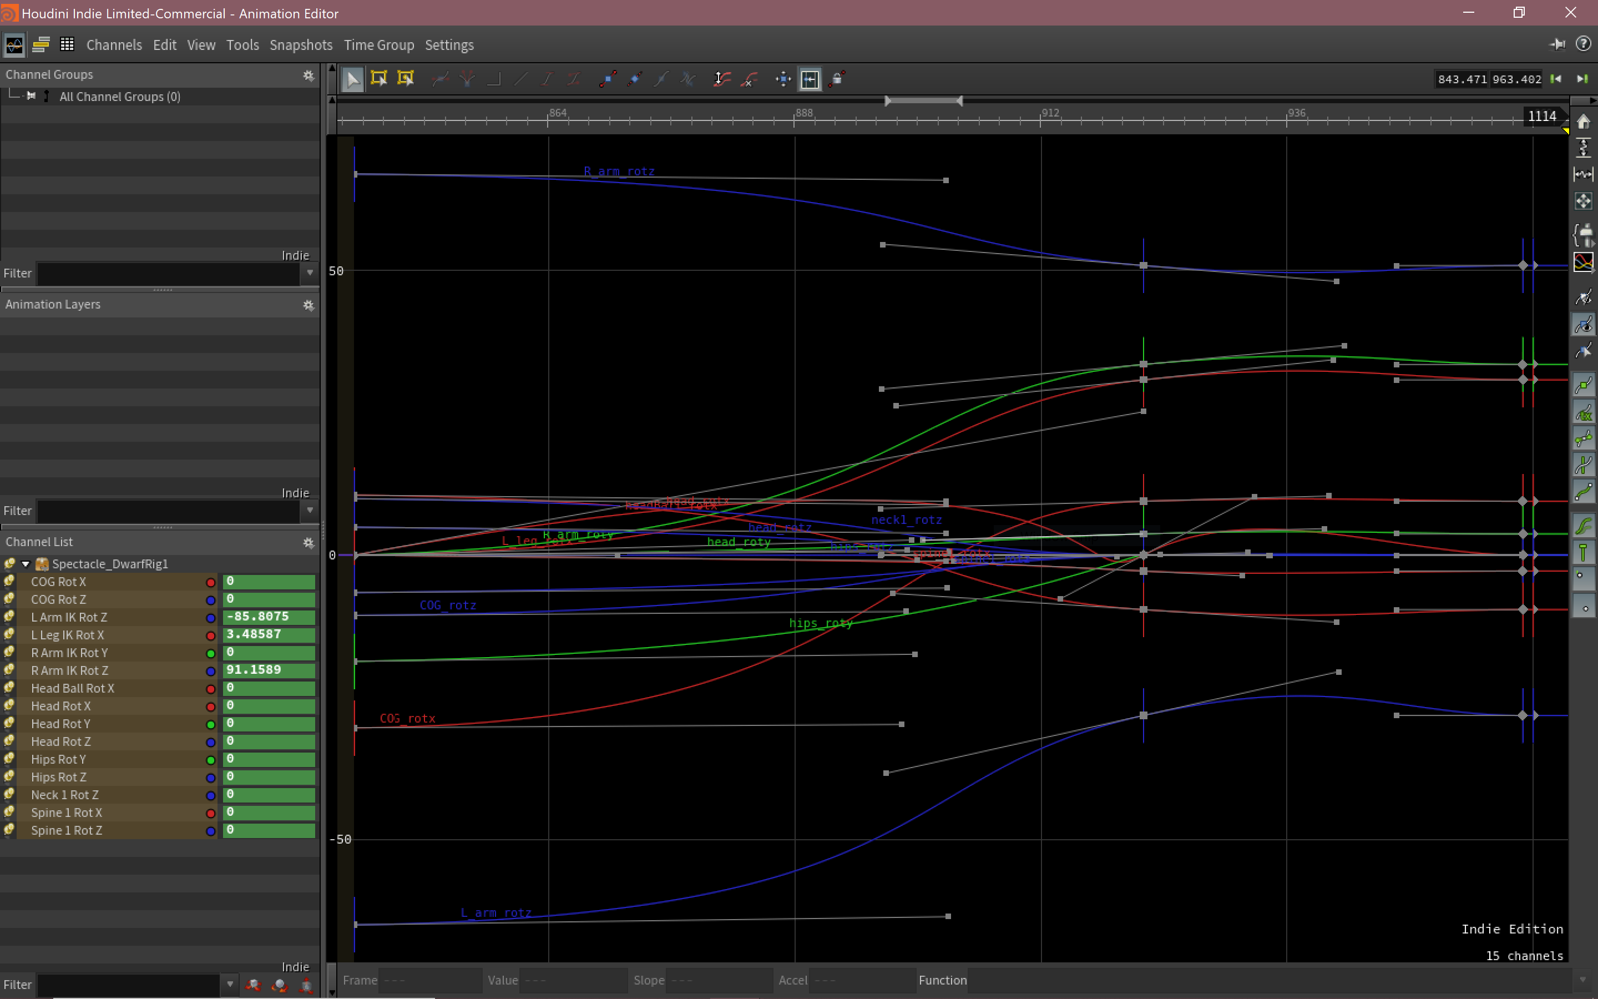Click the scale filter icon beside channel filter

(x=306, y=985)
